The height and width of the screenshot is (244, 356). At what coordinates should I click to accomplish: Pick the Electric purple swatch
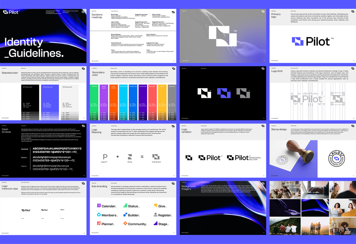pos(104,102)
